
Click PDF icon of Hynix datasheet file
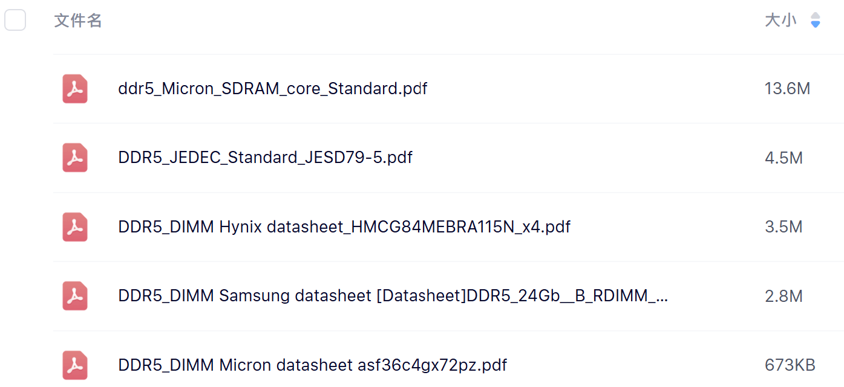click(75, 227)
